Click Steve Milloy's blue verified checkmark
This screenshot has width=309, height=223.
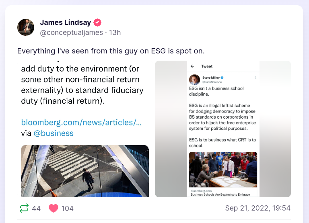[x=222, y=77]
